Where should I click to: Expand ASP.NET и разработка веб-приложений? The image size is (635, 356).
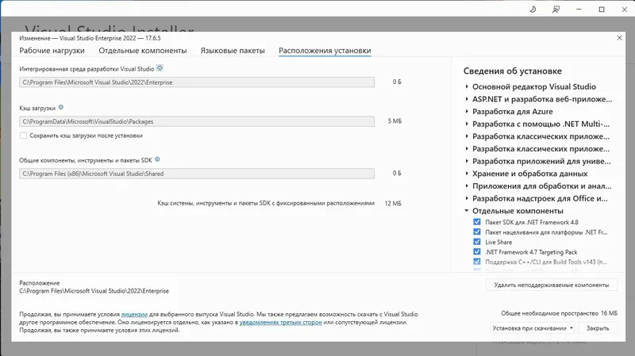[467, 99]
